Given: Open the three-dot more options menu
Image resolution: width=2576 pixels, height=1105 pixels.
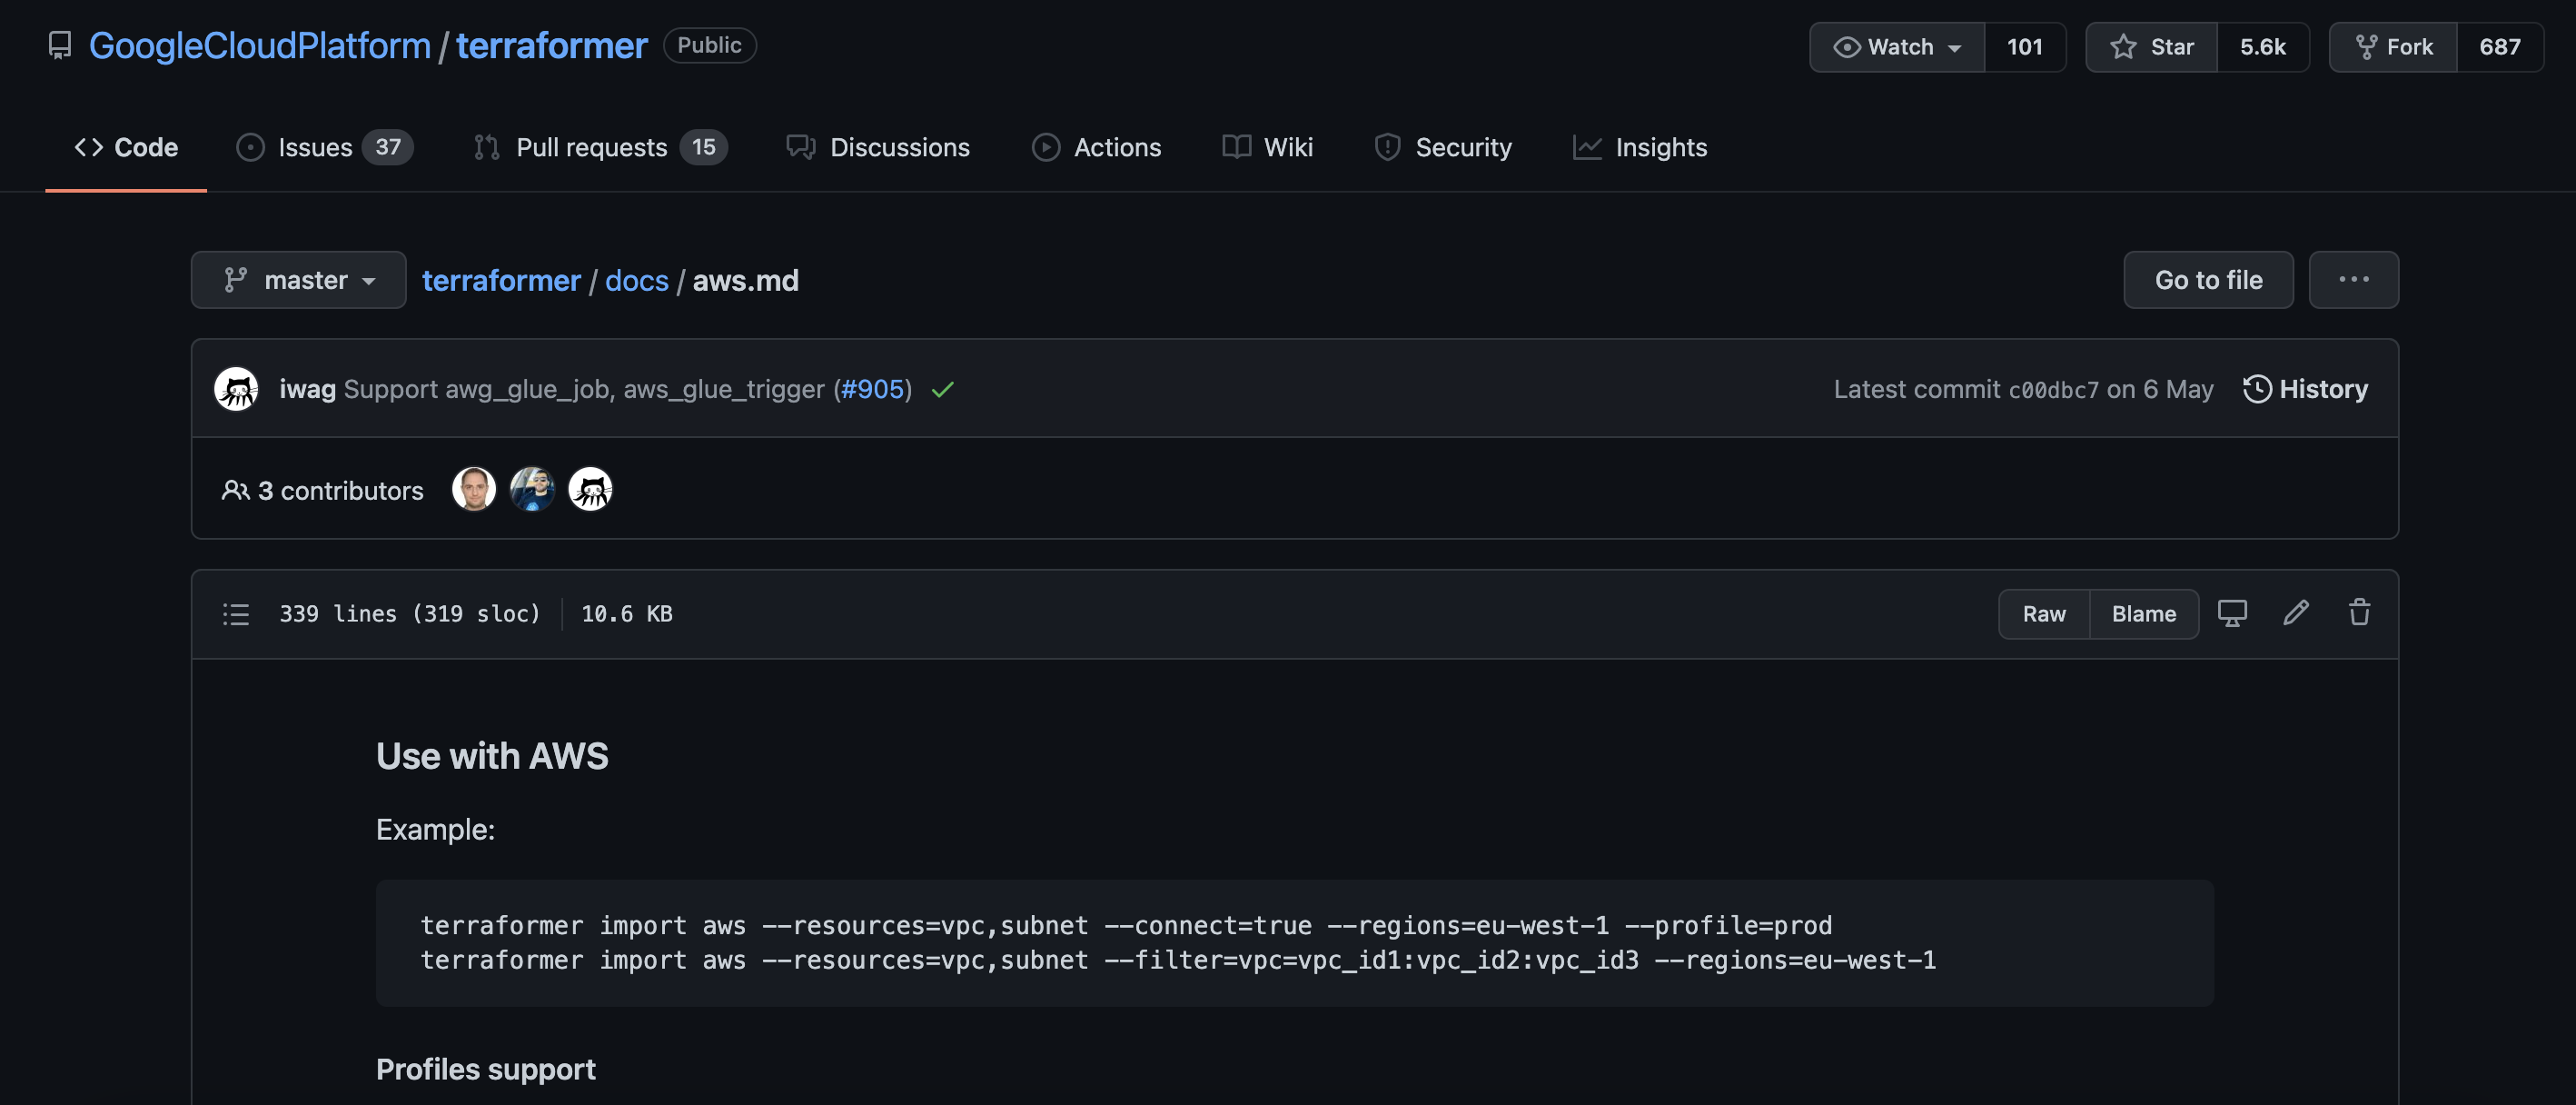Looking at the screenshot, I should coord(2353,280).
